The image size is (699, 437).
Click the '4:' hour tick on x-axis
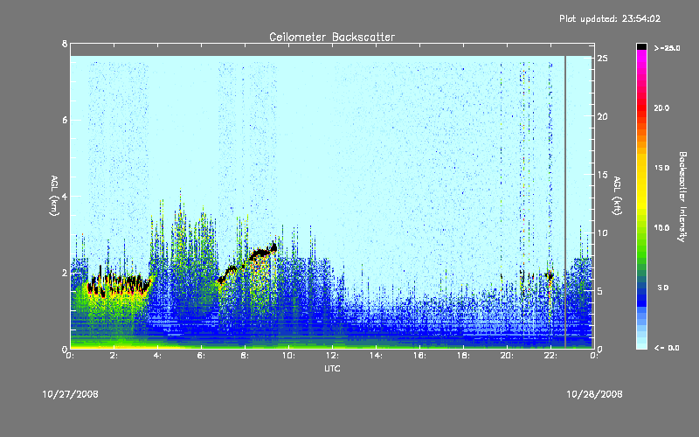click(158, 356)
